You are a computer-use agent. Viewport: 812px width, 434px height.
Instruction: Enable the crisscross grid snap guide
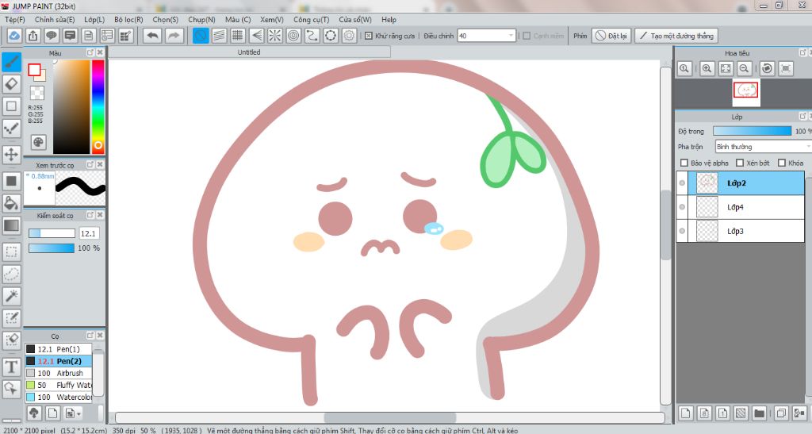pos(238,36)
